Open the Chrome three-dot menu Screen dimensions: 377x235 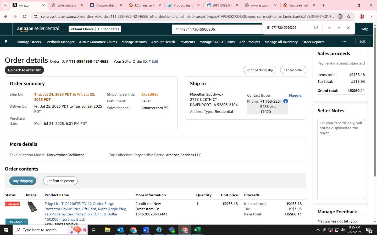coord(371,16)
